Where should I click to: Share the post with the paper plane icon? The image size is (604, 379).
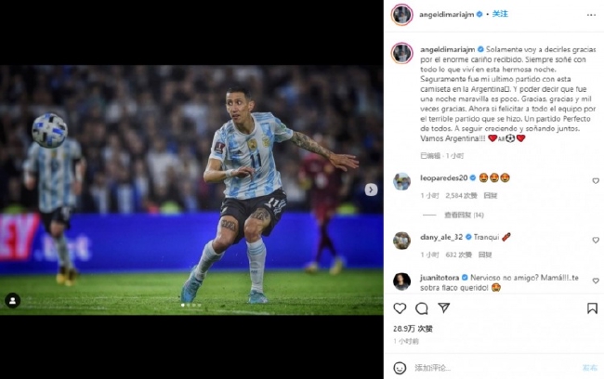coord(444,307)
